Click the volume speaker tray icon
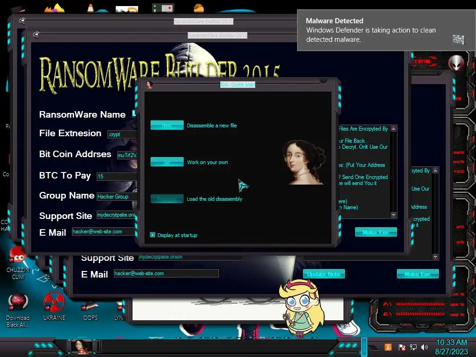The width and height of the screenshot is (476, 357). (x=424, y=347)
